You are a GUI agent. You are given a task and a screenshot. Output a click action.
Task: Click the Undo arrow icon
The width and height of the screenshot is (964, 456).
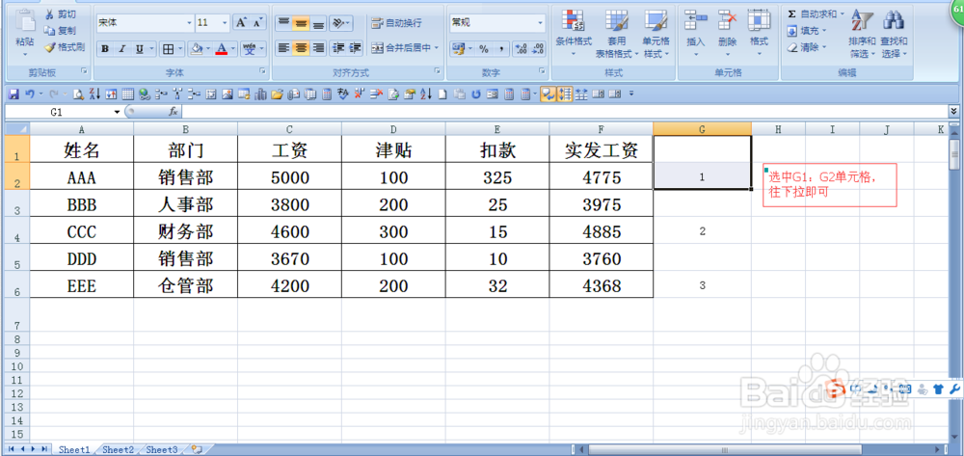click(29, 94)
